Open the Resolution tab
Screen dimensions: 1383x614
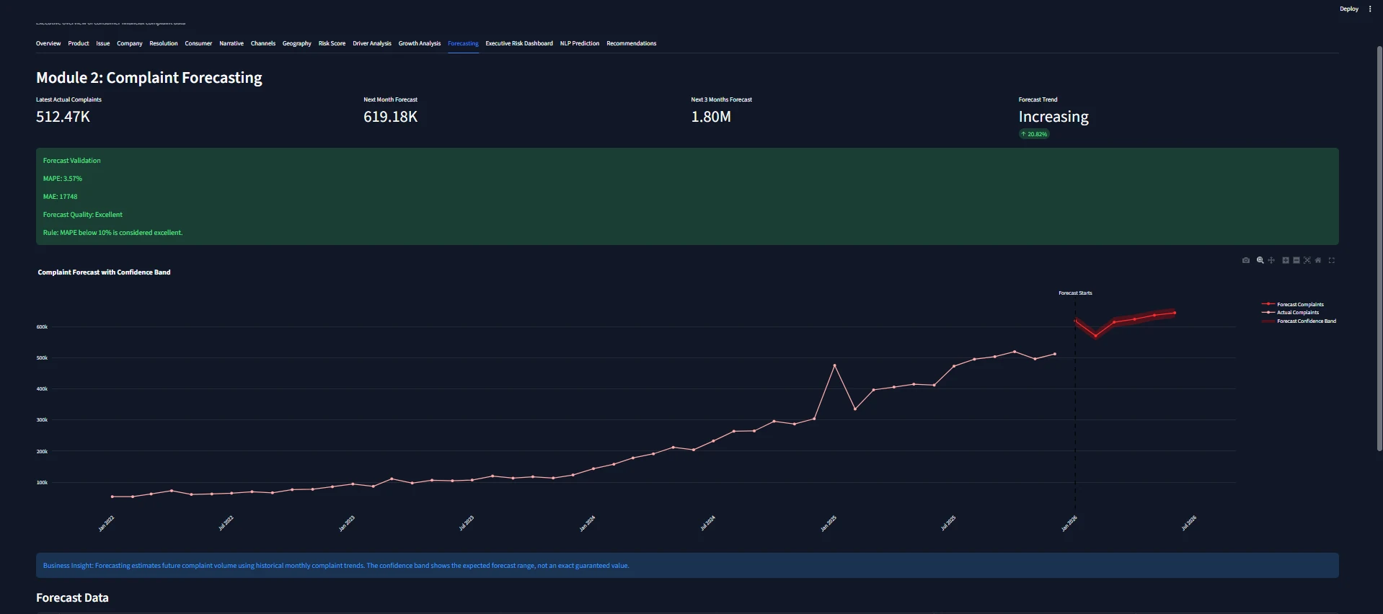164,43
